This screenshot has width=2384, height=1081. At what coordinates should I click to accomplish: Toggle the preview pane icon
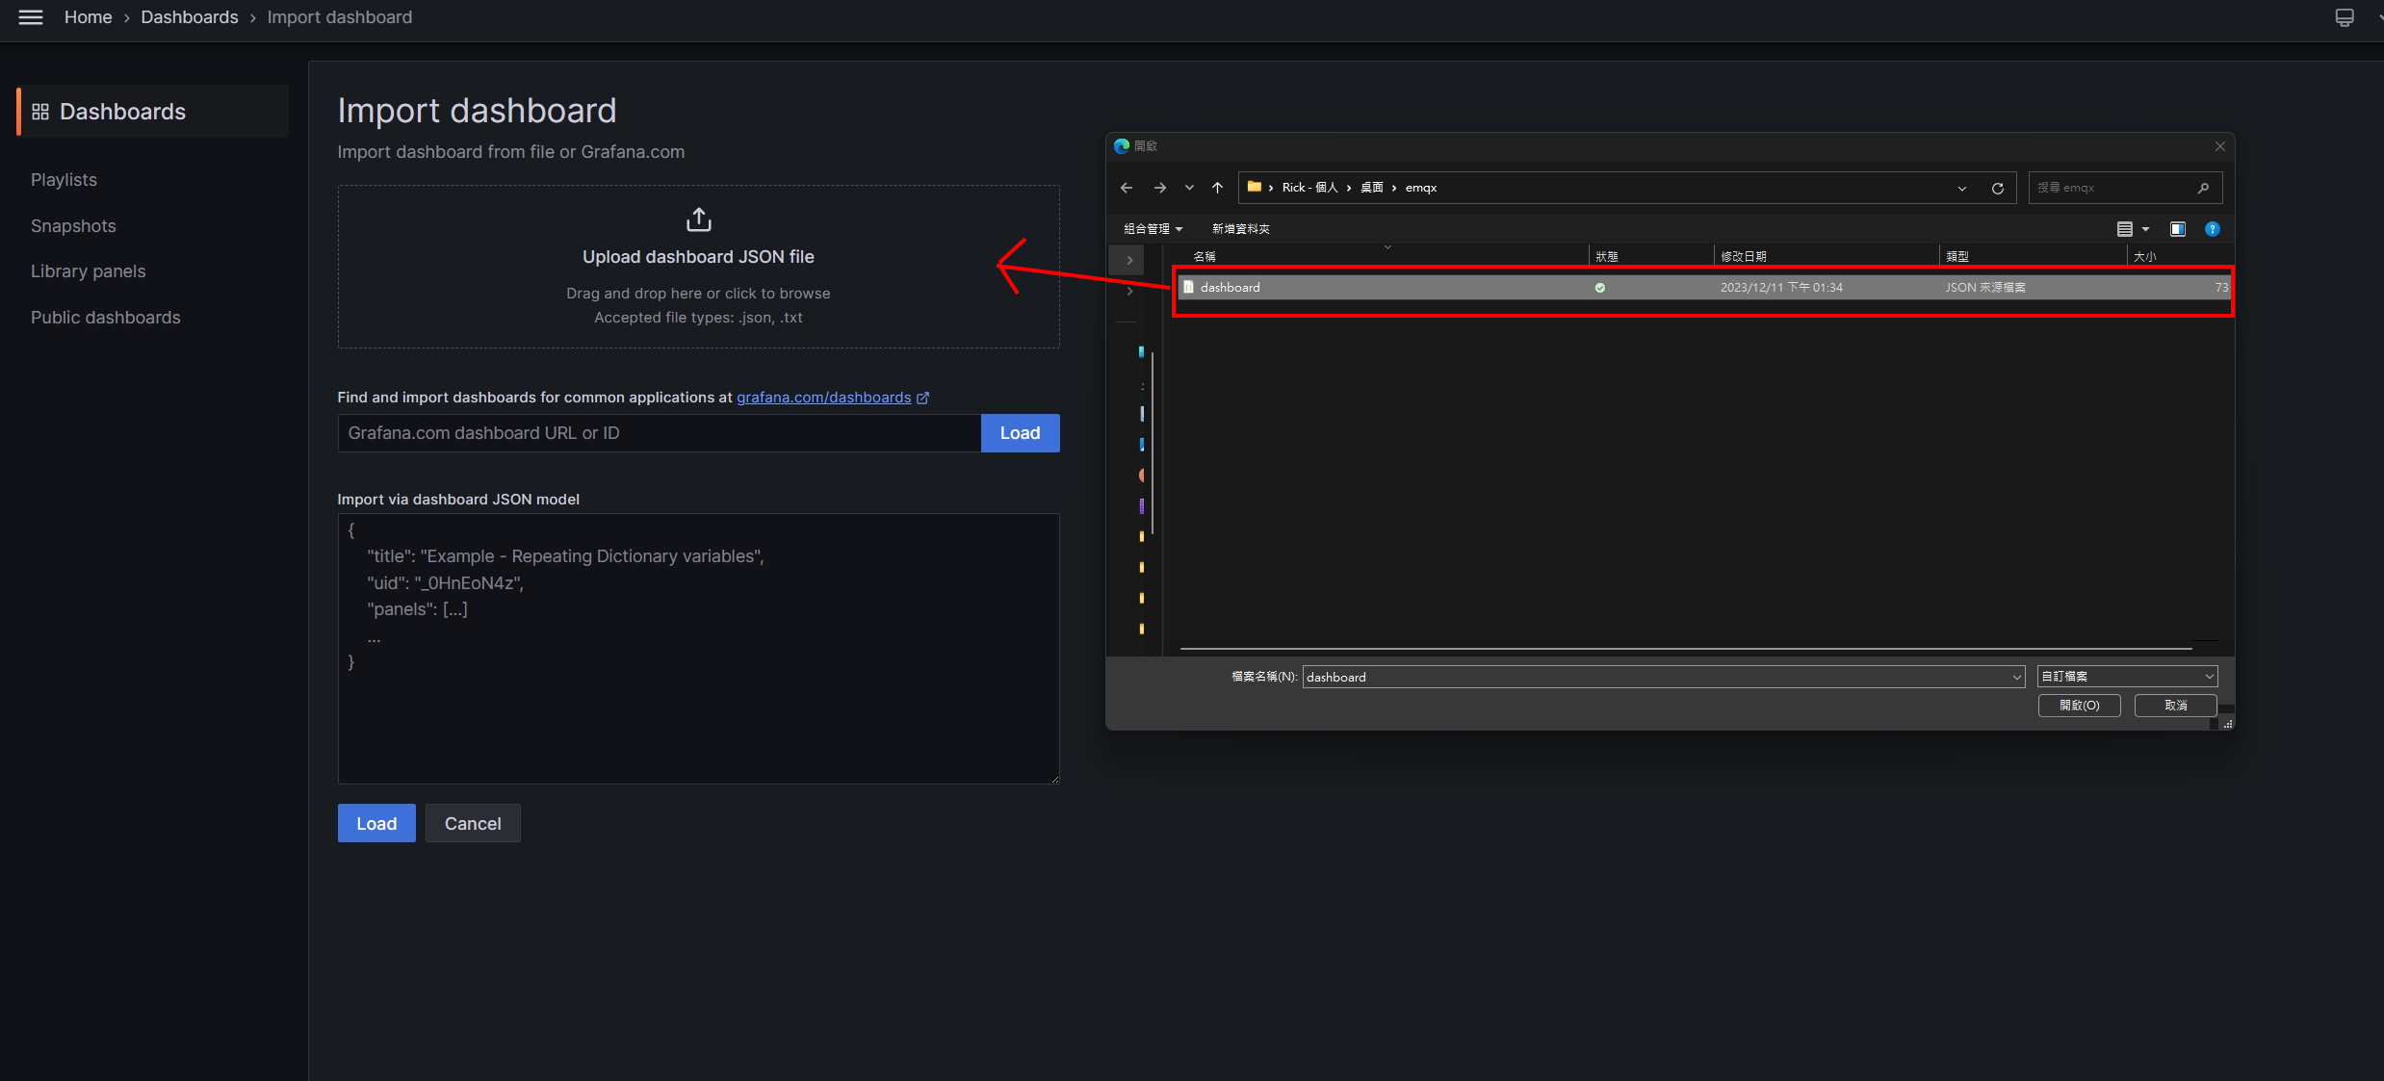coord(2178,229)
